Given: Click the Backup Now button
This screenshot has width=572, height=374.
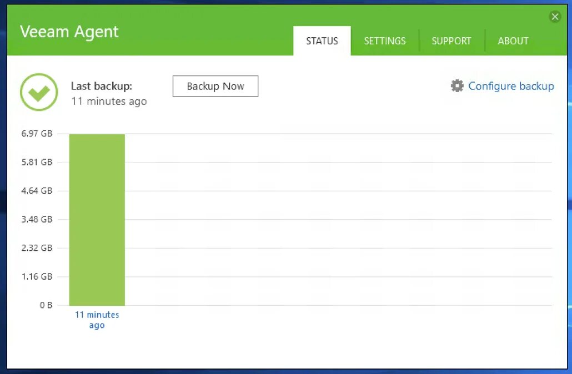Looking at the screenshot, I should [215, 87].
